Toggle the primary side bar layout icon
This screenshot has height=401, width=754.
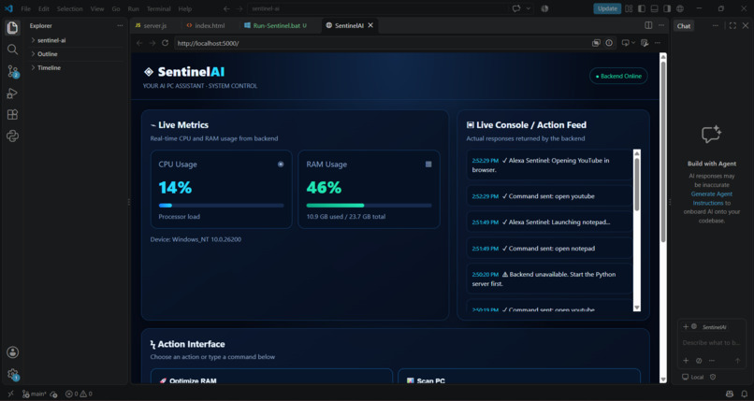tap(642, 8)
